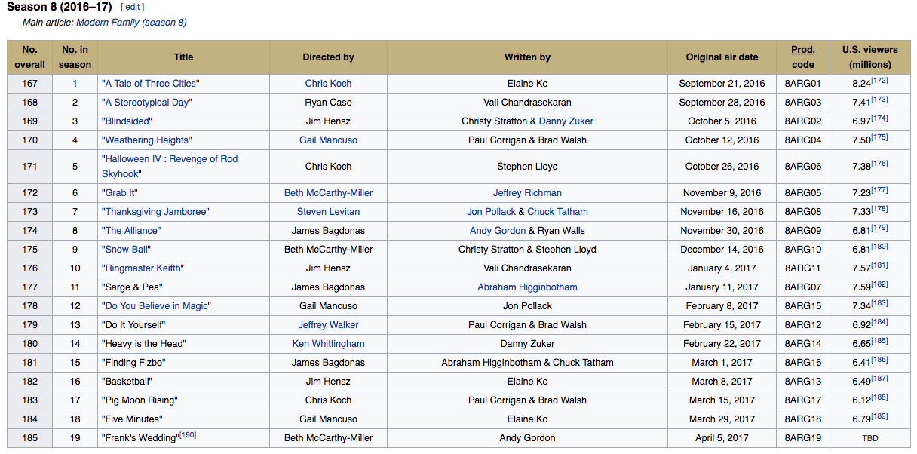Open Steven Levitan director link
The height and width of the screenshot is (454, 917).
click(328, 212)
